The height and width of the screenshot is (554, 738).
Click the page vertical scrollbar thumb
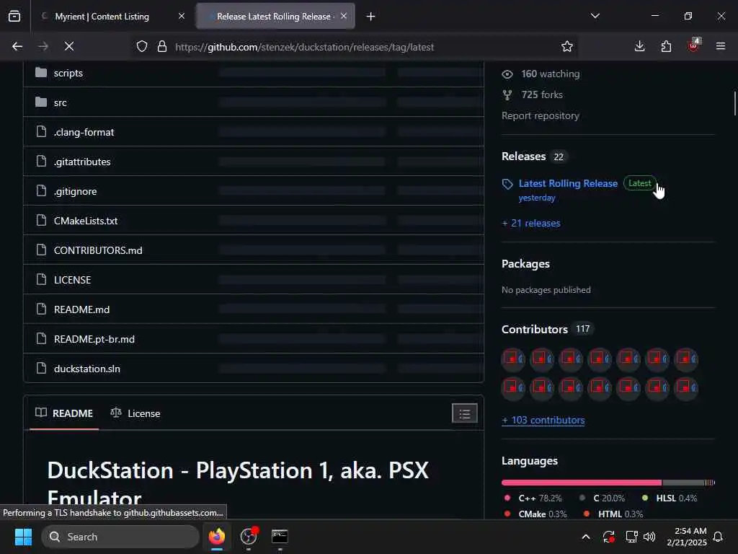[x=734, y=102]
